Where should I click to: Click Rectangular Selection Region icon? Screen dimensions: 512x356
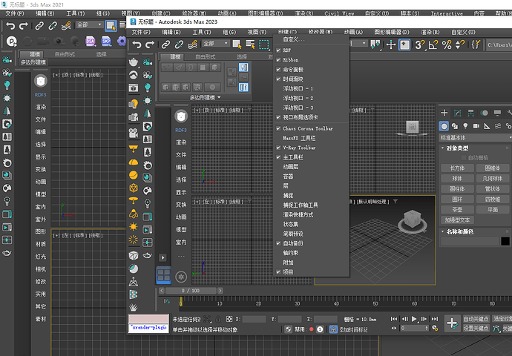point(264,44)
